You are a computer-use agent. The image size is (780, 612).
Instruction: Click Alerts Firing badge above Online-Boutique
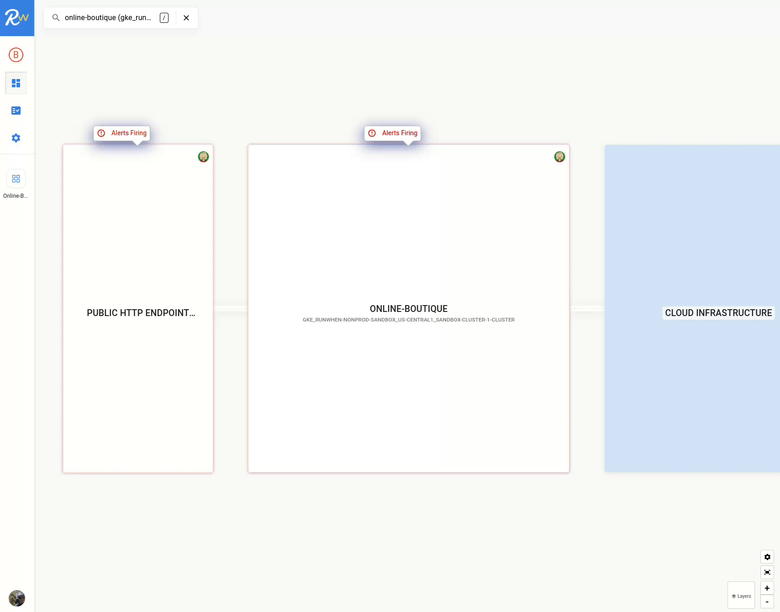[393, 133]
